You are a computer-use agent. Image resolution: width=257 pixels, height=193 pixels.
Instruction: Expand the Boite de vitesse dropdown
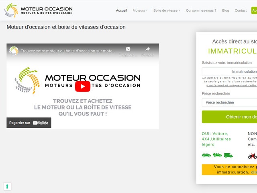point(167,10)
